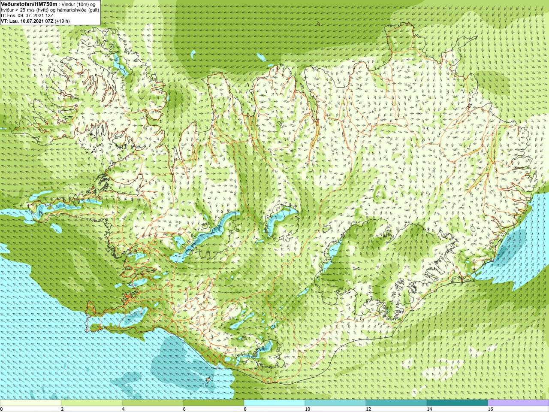Click the cyan 10–12 m/s legend swatch
The image size is (549, 412).
(335, 403)
